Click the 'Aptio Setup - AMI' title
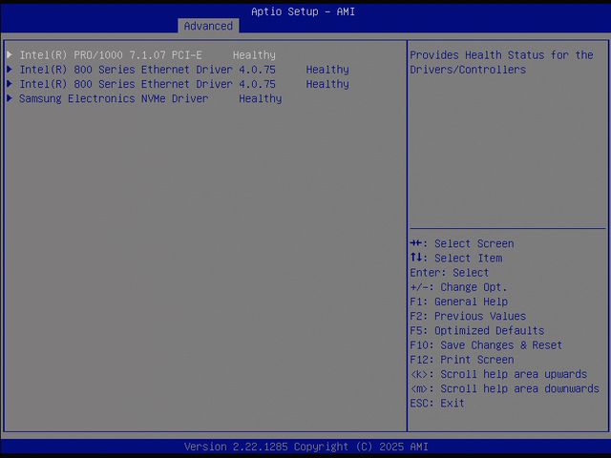 303,11
